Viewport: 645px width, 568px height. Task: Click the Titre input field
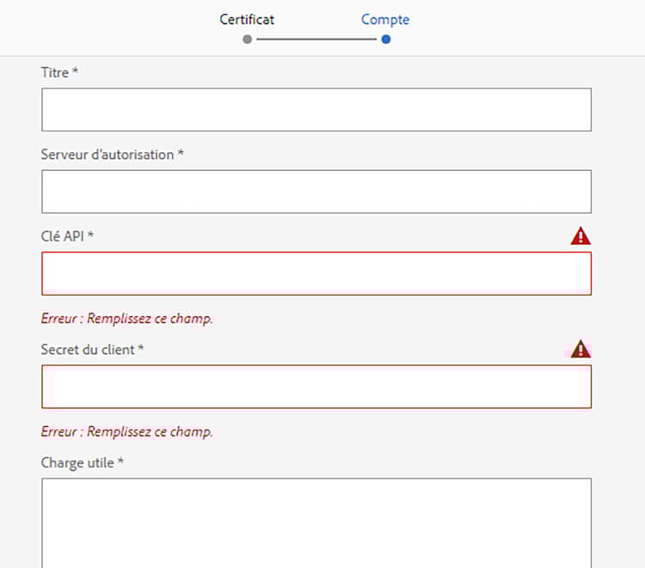coord(316,110)
